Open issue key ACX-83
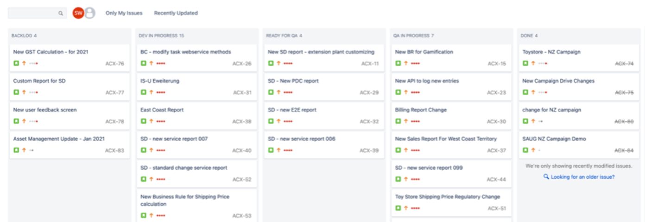Viewport: 645px width, 222px height. (x=114, y=150)
